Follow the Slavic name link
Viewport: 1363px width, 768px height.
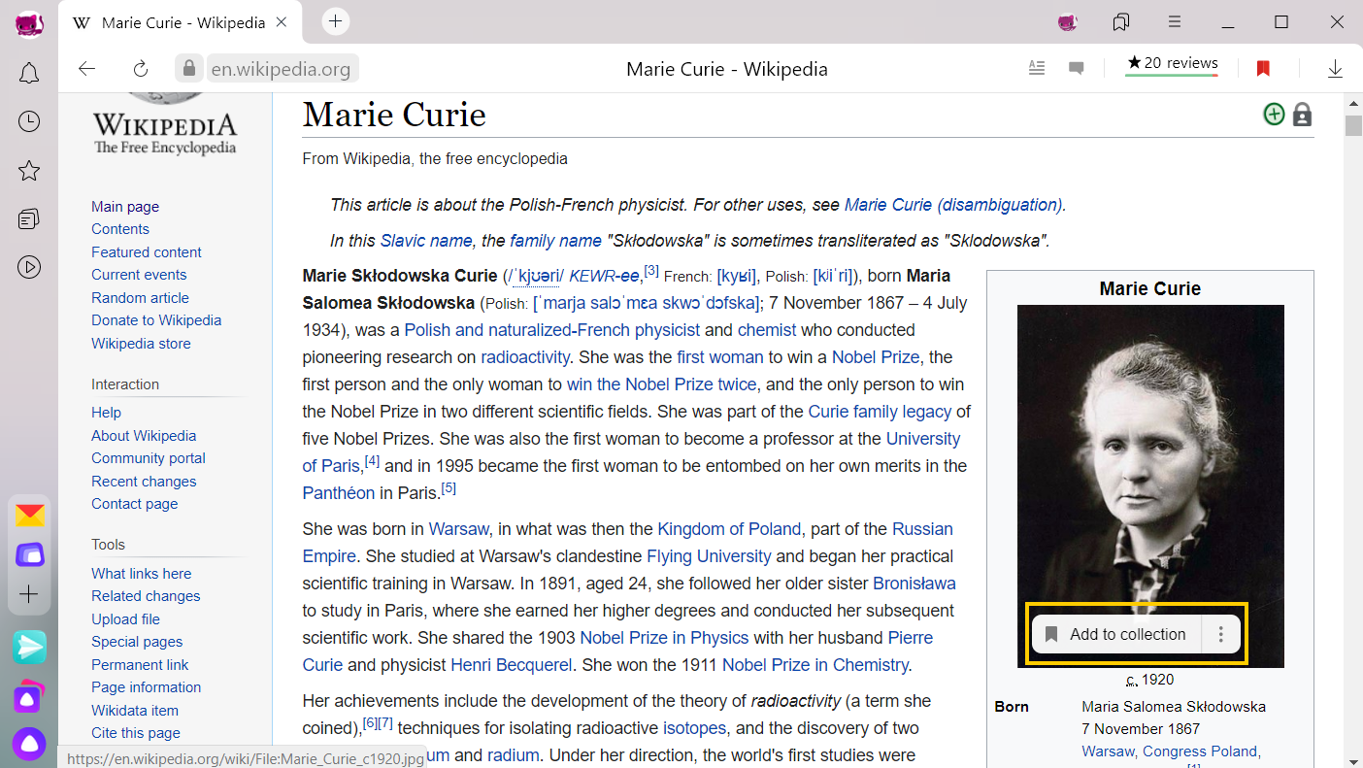426,241
